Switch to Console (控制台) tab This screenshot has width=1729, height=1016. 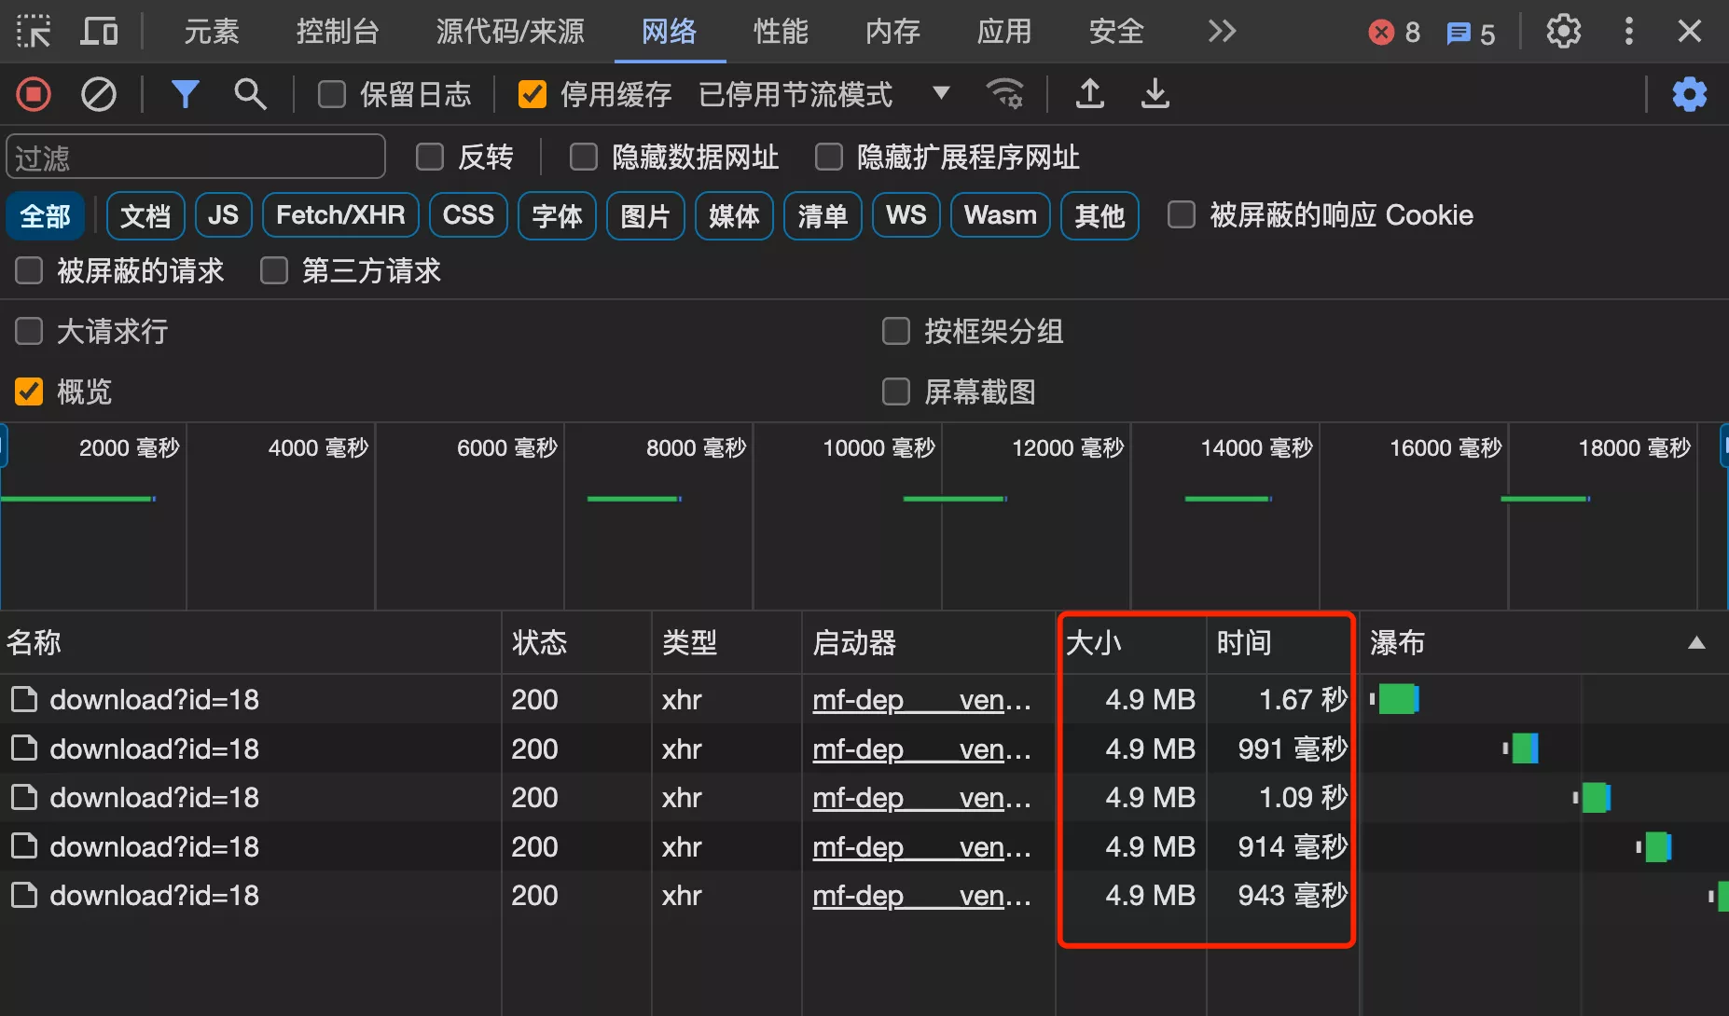338,32
